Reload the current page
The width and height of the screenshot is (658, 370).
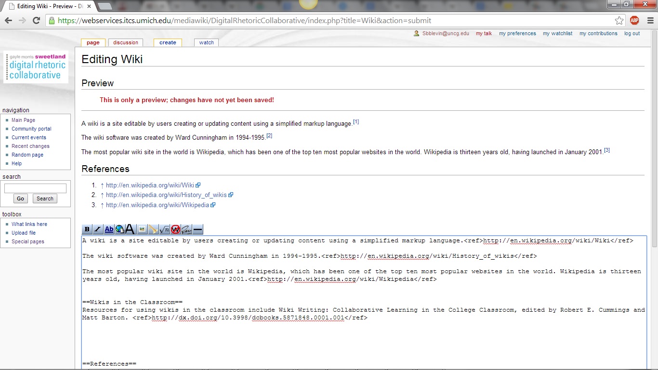[36, 20]
